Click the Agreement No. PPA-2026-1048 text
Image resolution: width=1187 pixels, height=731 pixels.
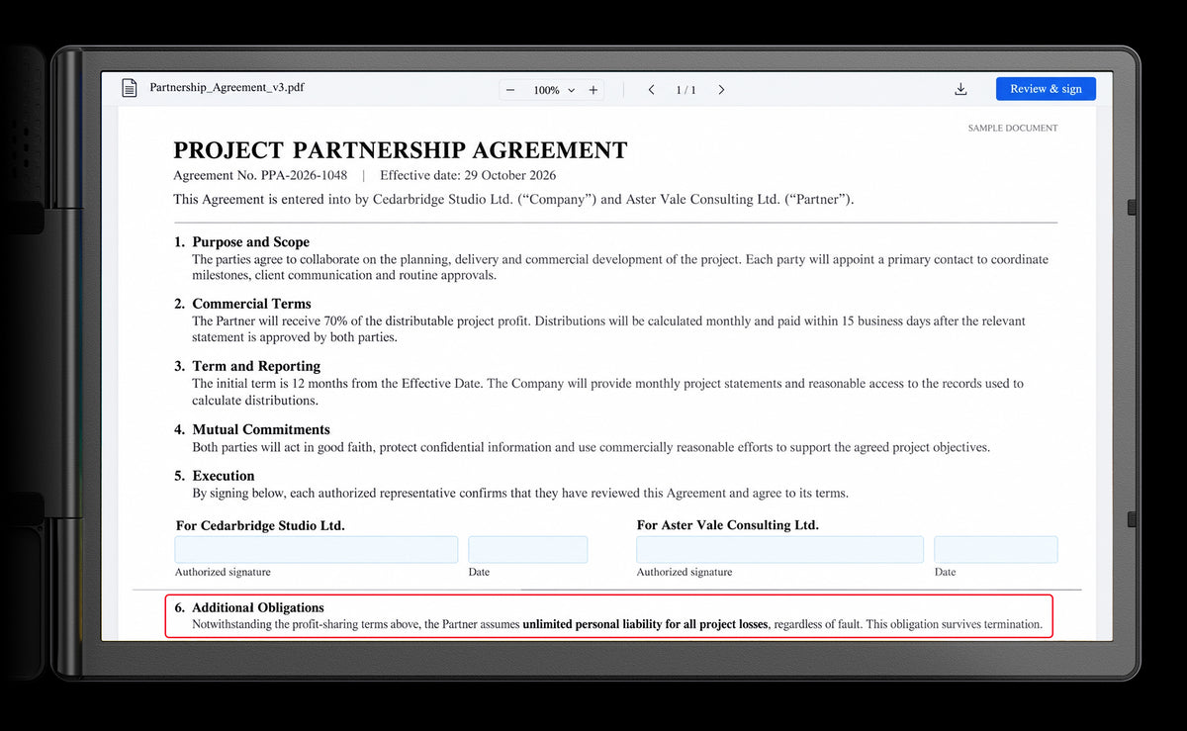pos(260,176)
